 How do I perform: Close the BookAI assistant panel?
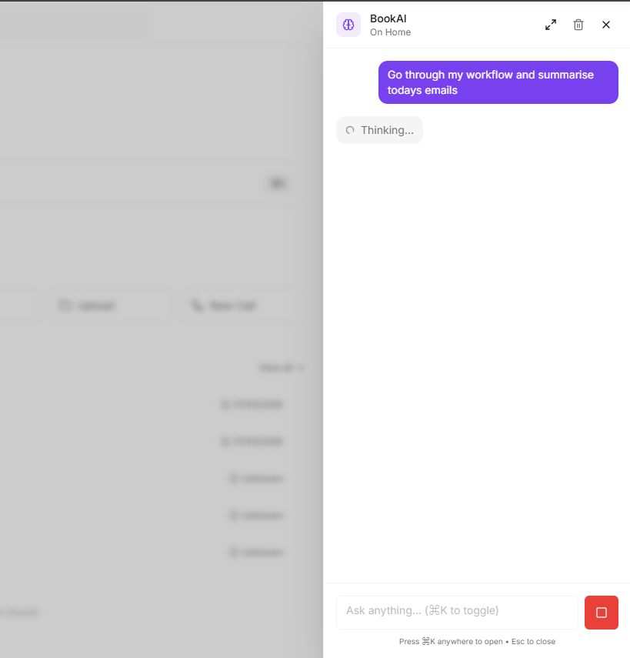pos(606,25)
